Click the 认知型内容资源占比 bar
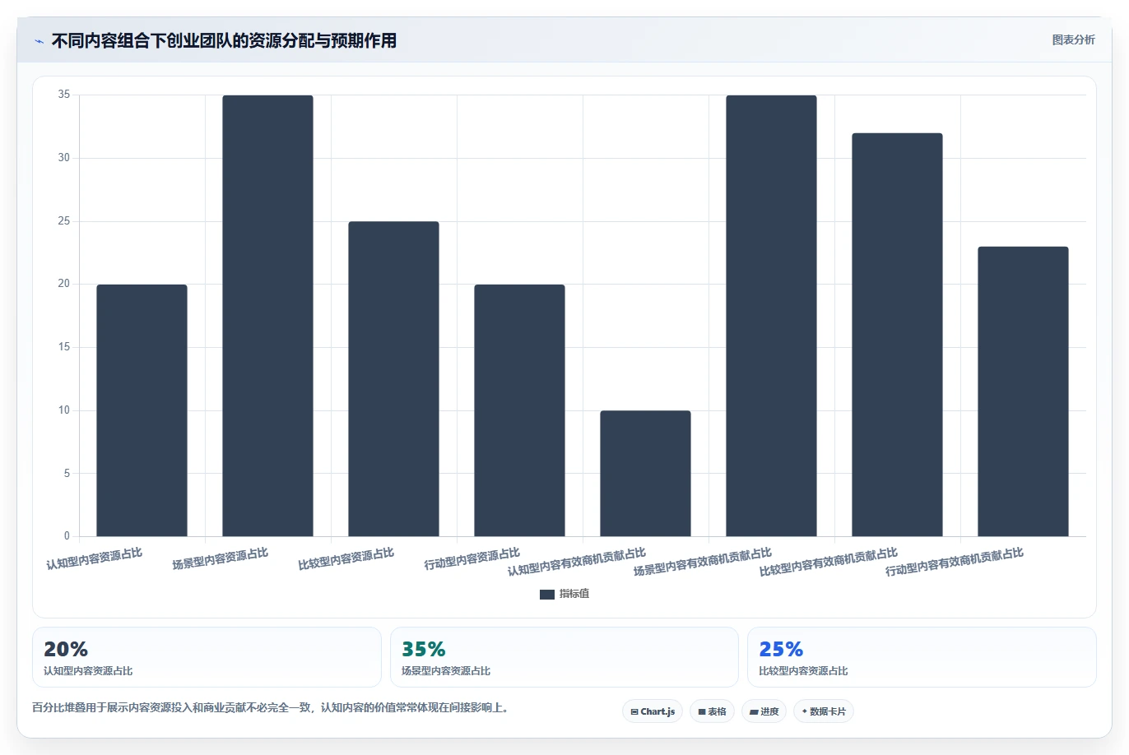The height and width of the screenshot is (755, 1129). pos(142,410)
